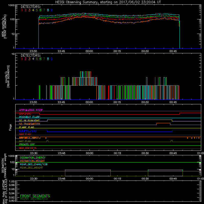Click 10 y-axis value on rear segments plot
The width and height of the screenshot is (204, 204).
pyautogui.click(x=13, y=54)
